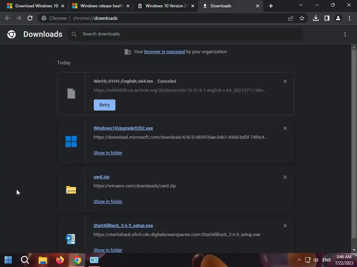Click the magnifier icon in Search downloads
This screenshot has width=357, height=267.
point(74,34)
